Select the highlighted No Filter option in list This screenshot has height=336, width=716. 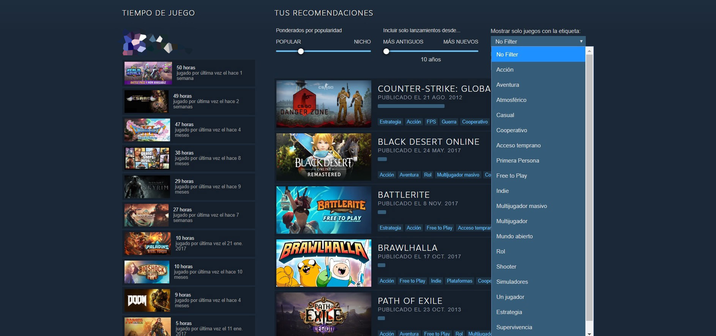(538, 54)
